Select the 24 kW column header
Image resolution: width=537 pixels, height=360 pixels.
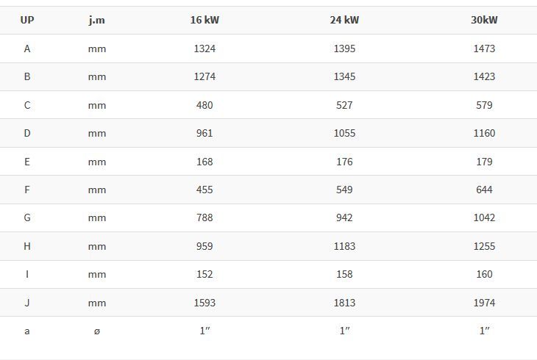click(344, 20)
